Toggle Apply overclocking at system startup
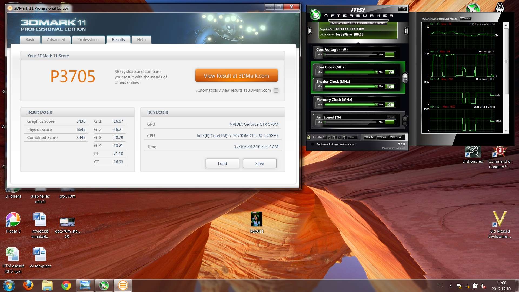 pyautogui.click(x=313, y=144)
